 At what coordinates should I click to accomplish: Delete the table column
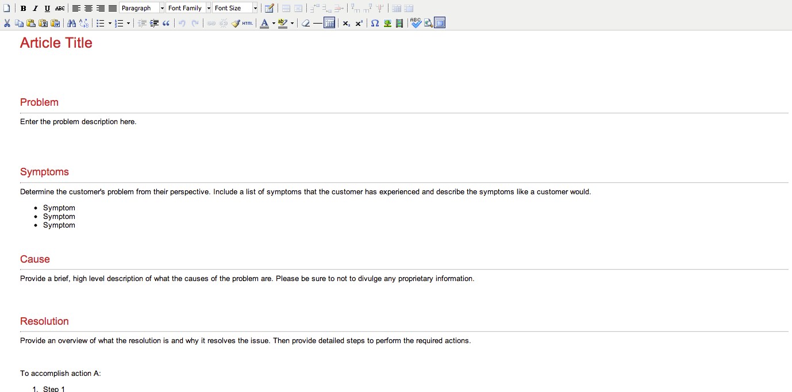click(379, 8)
